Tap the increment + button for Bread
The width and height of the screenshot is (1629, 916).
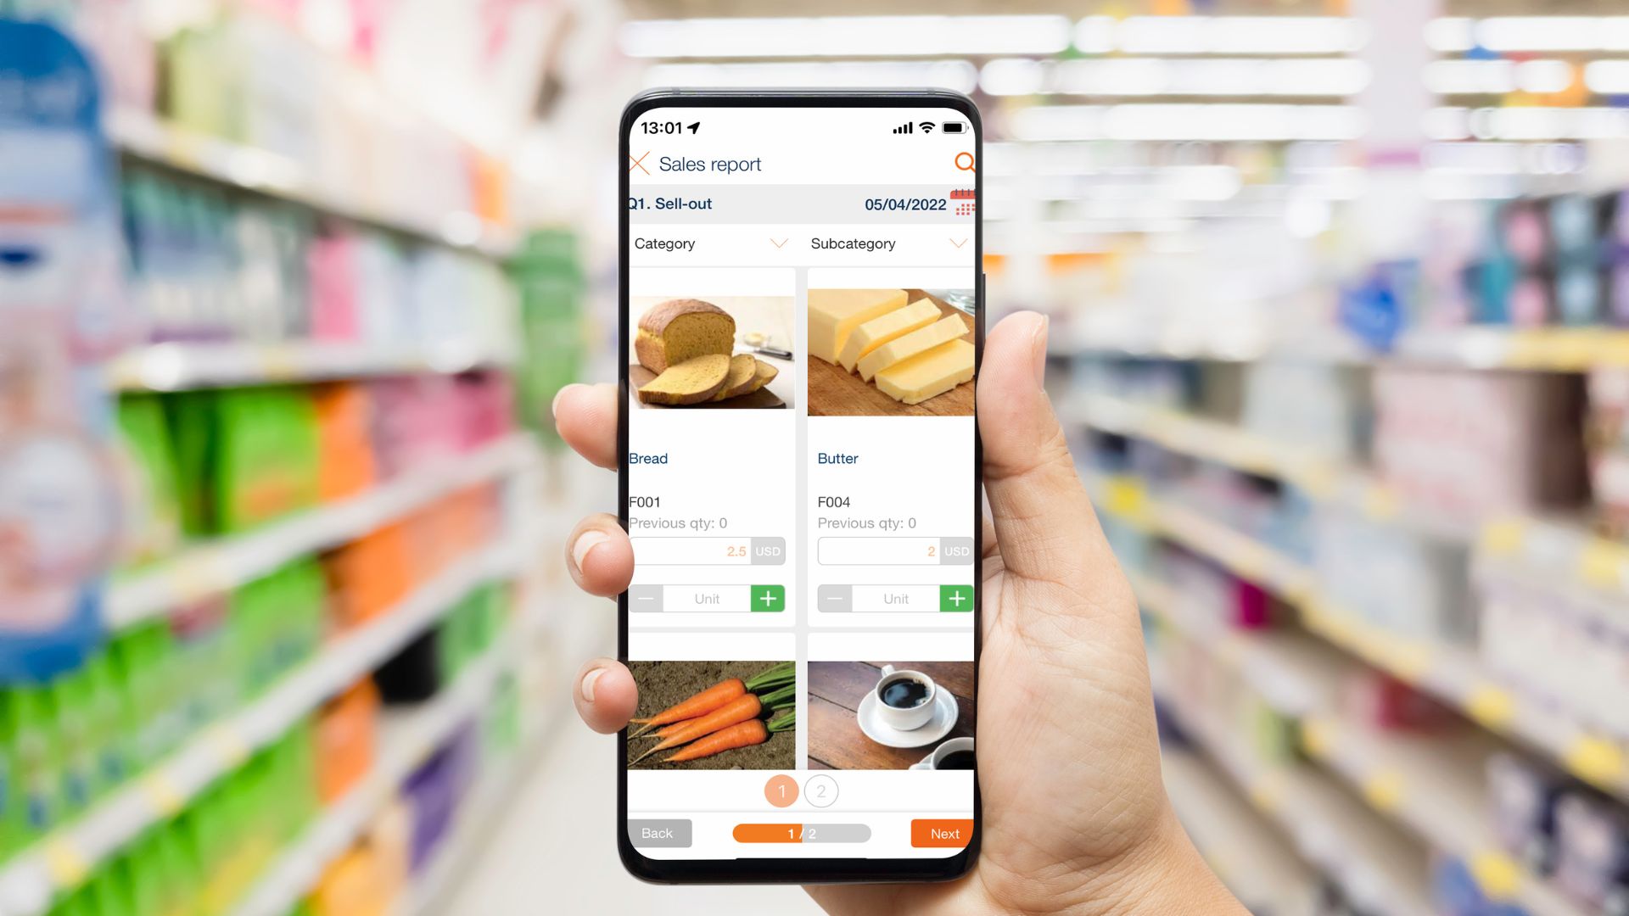[768, 597]
